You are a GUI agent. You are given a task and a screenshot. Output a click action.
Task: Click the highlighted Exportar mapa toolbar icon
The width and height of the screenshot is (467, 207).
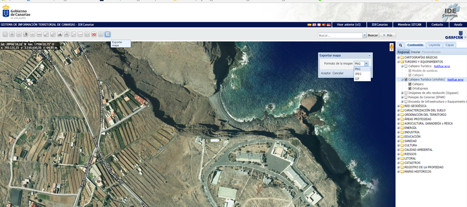[x=107, y=35]
